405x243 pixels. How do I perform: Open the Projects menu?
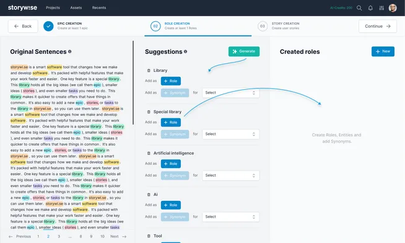coord(53,8)
